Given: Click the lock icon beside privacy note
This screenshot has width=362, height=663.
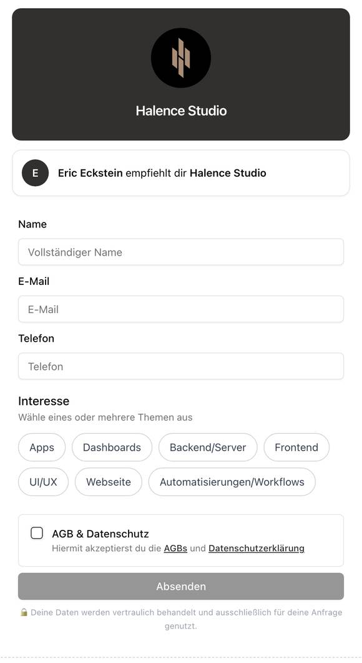Looking at the screenshot, I should (x=24, y=612).
